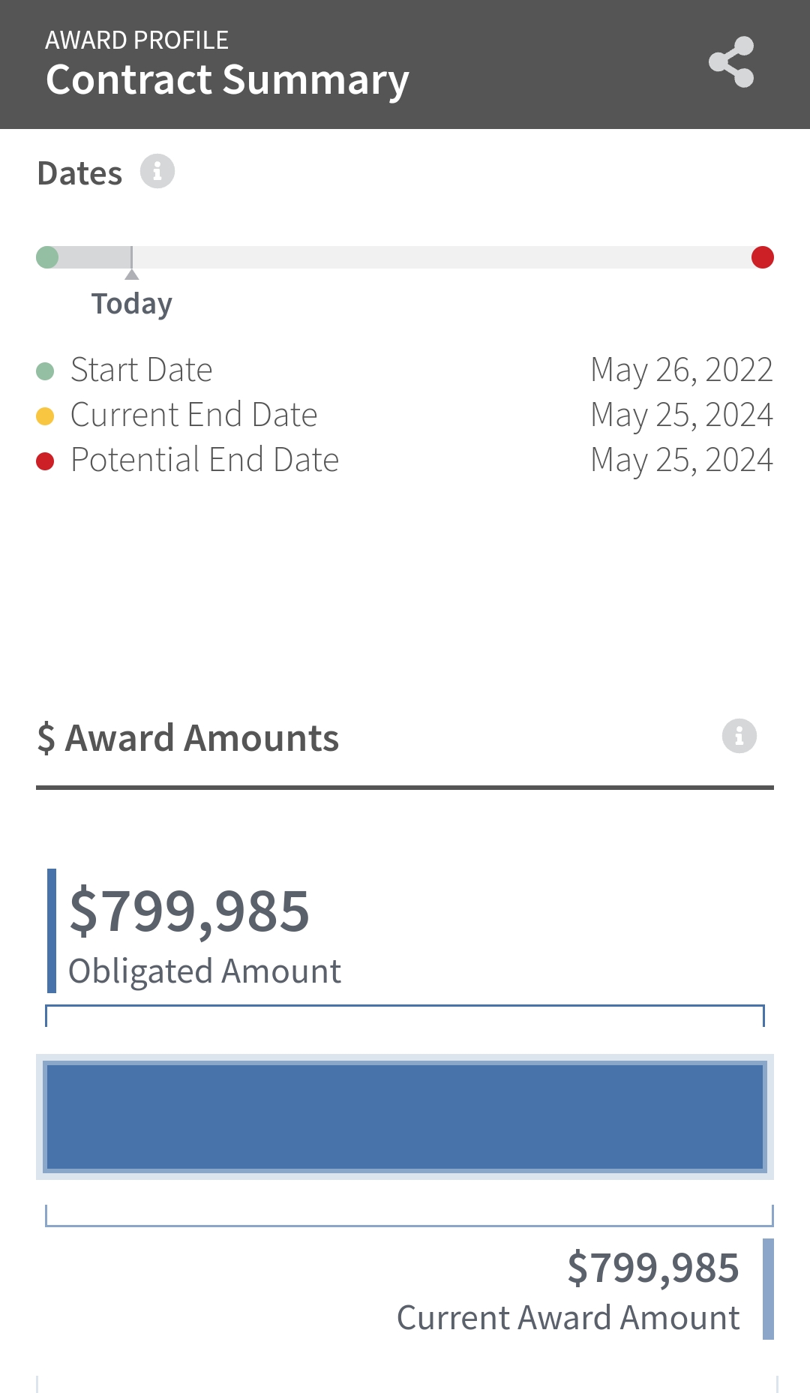The height and width of the screenshot is (1393, 810).
Task: Show info tooltip for Award Amounts
Action: point(739,736)
